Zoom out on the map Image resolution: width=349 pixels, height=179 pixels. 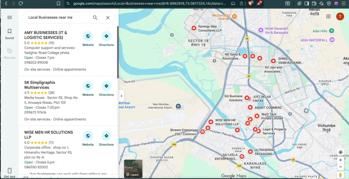click(x=340, y=167)
